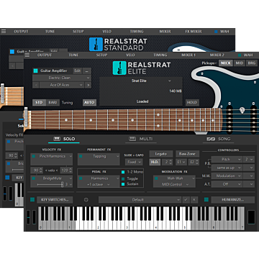259x259 pixels.
Task: Open the A.T. Off dropdown
Action: point(227,184)
